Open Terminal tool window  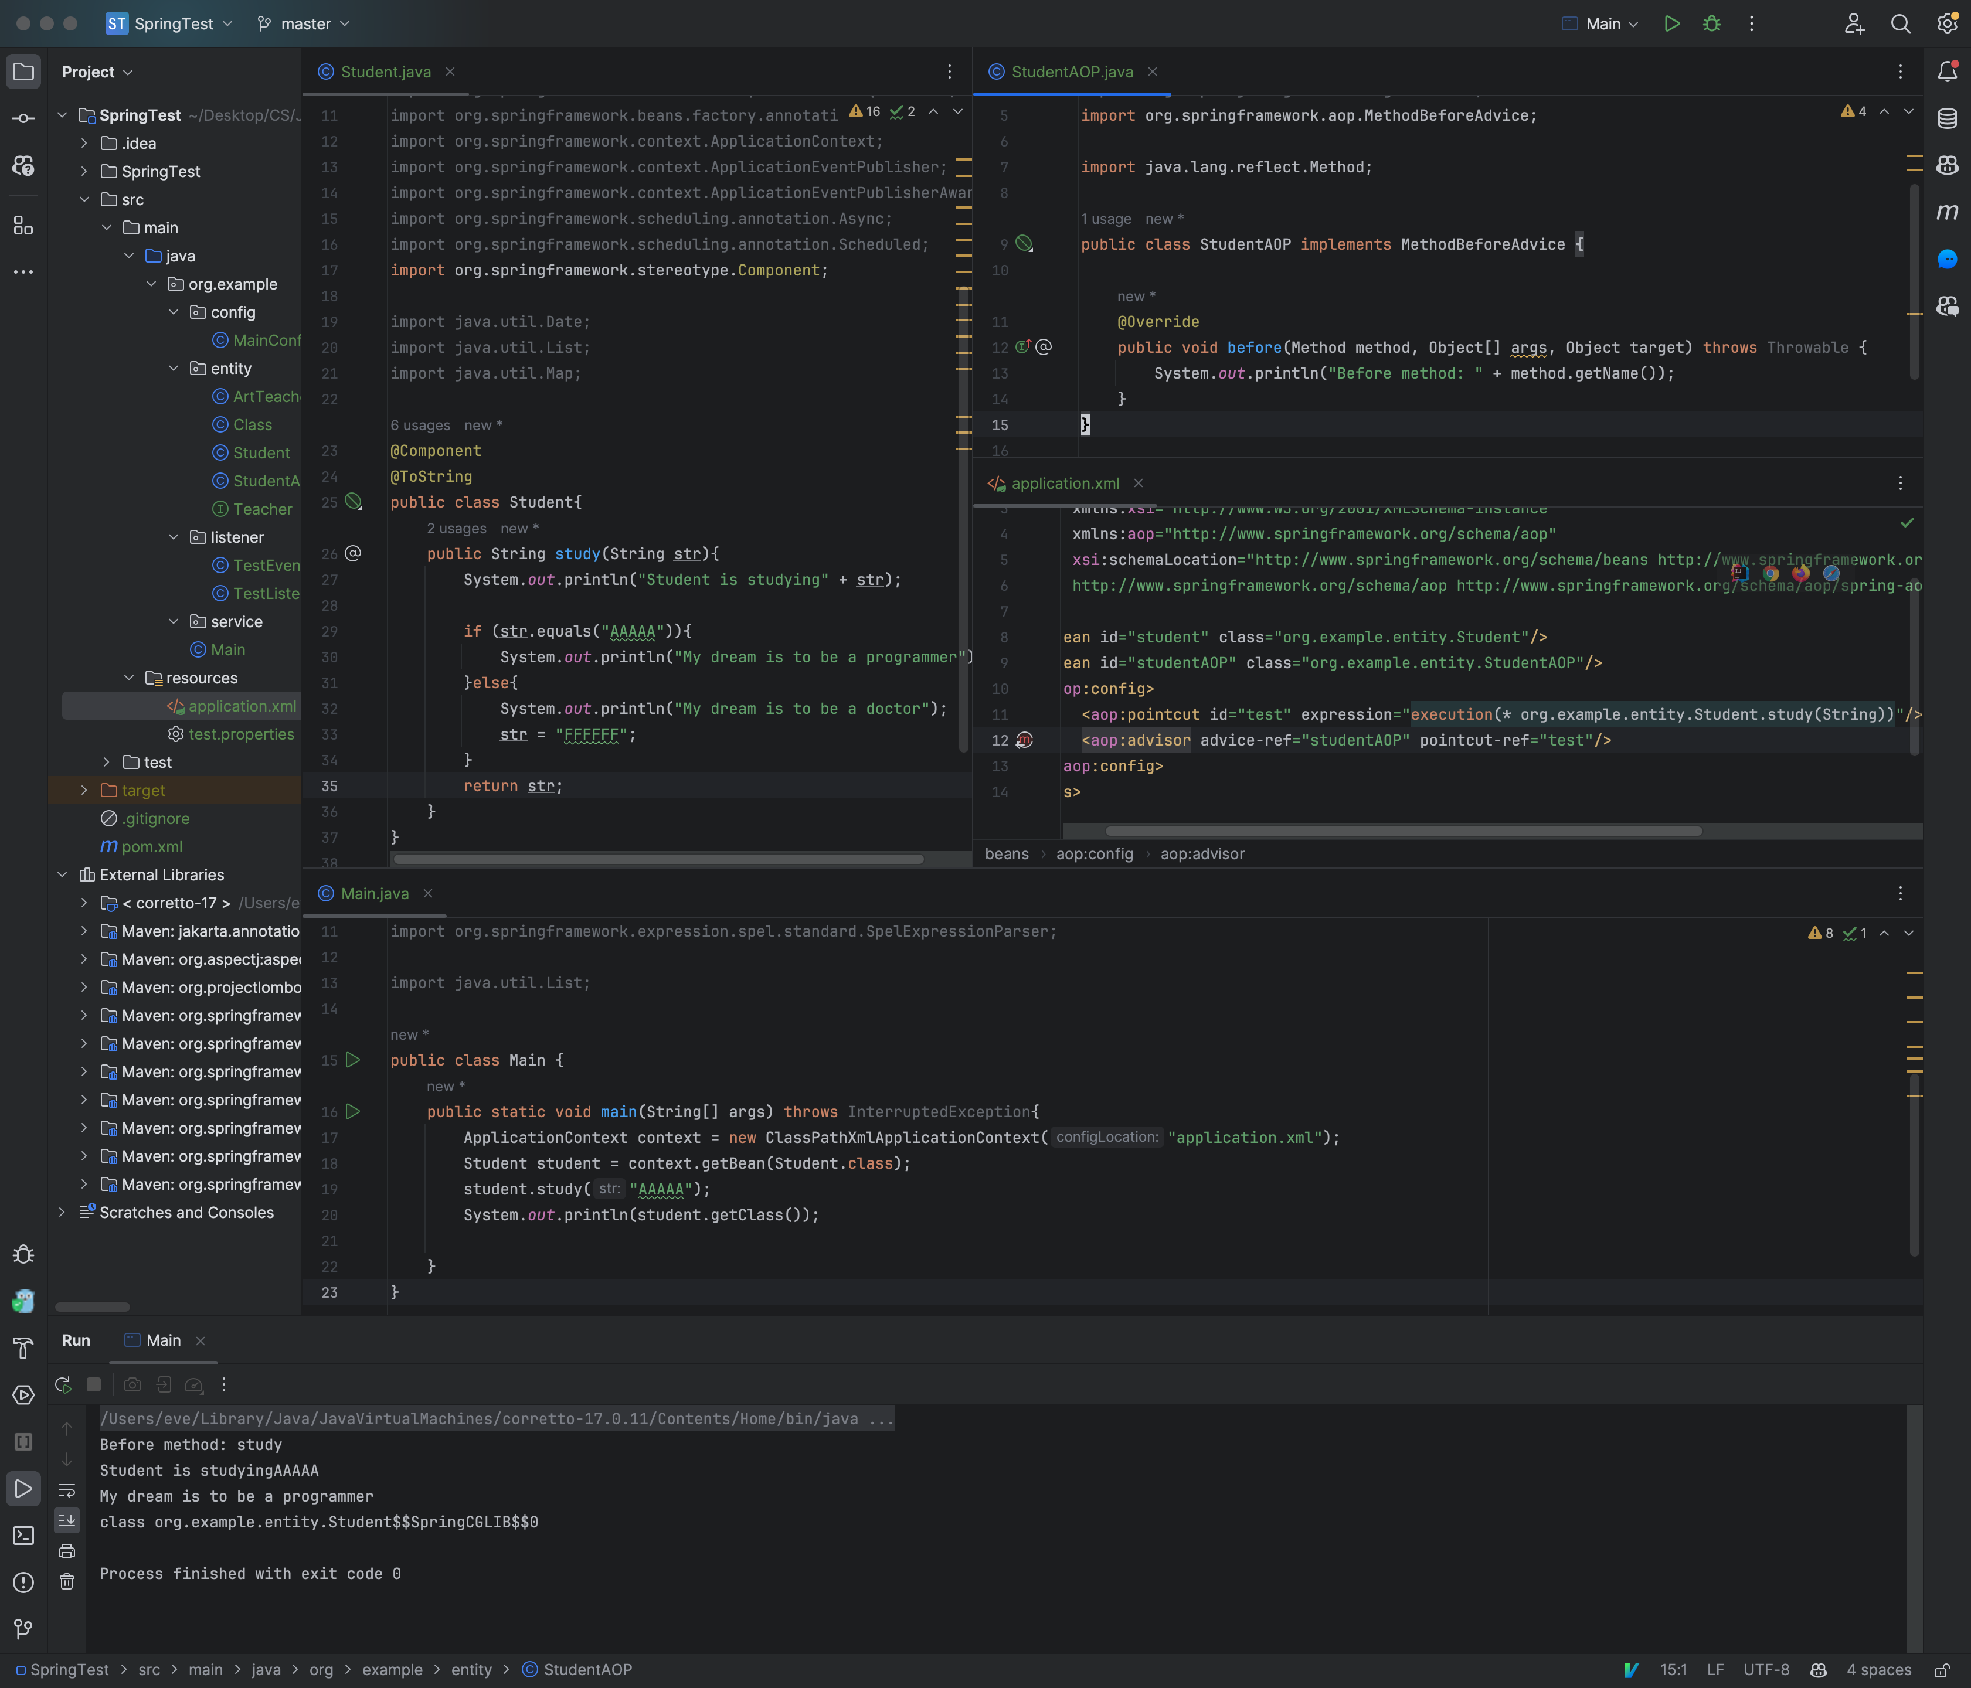24,1535
